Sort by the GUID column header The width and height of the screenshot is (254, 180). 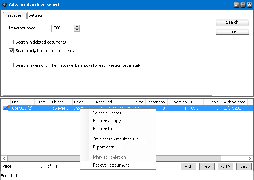pos(196,102)
